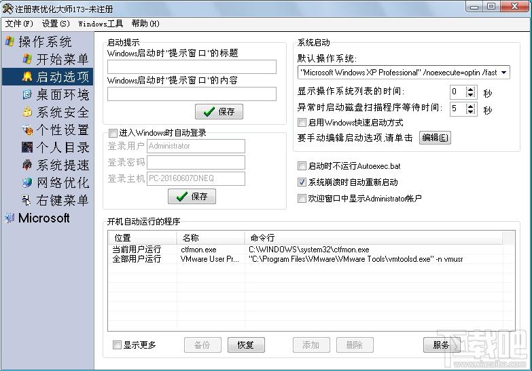
Task: Click the 桌面环境 sidebar icon
Action: tap(27, 94)
